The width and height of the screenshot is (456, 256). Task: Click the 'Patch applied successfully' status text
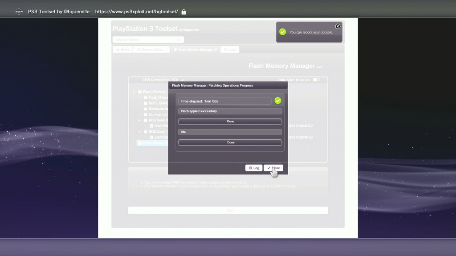pos(199,111)
